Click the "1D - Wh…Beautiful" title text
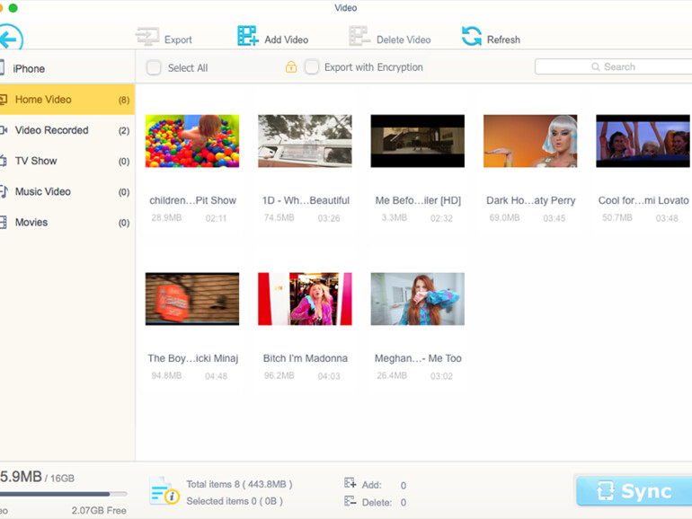This screenshot has width=692, height=519. click(x=306, y=200)
